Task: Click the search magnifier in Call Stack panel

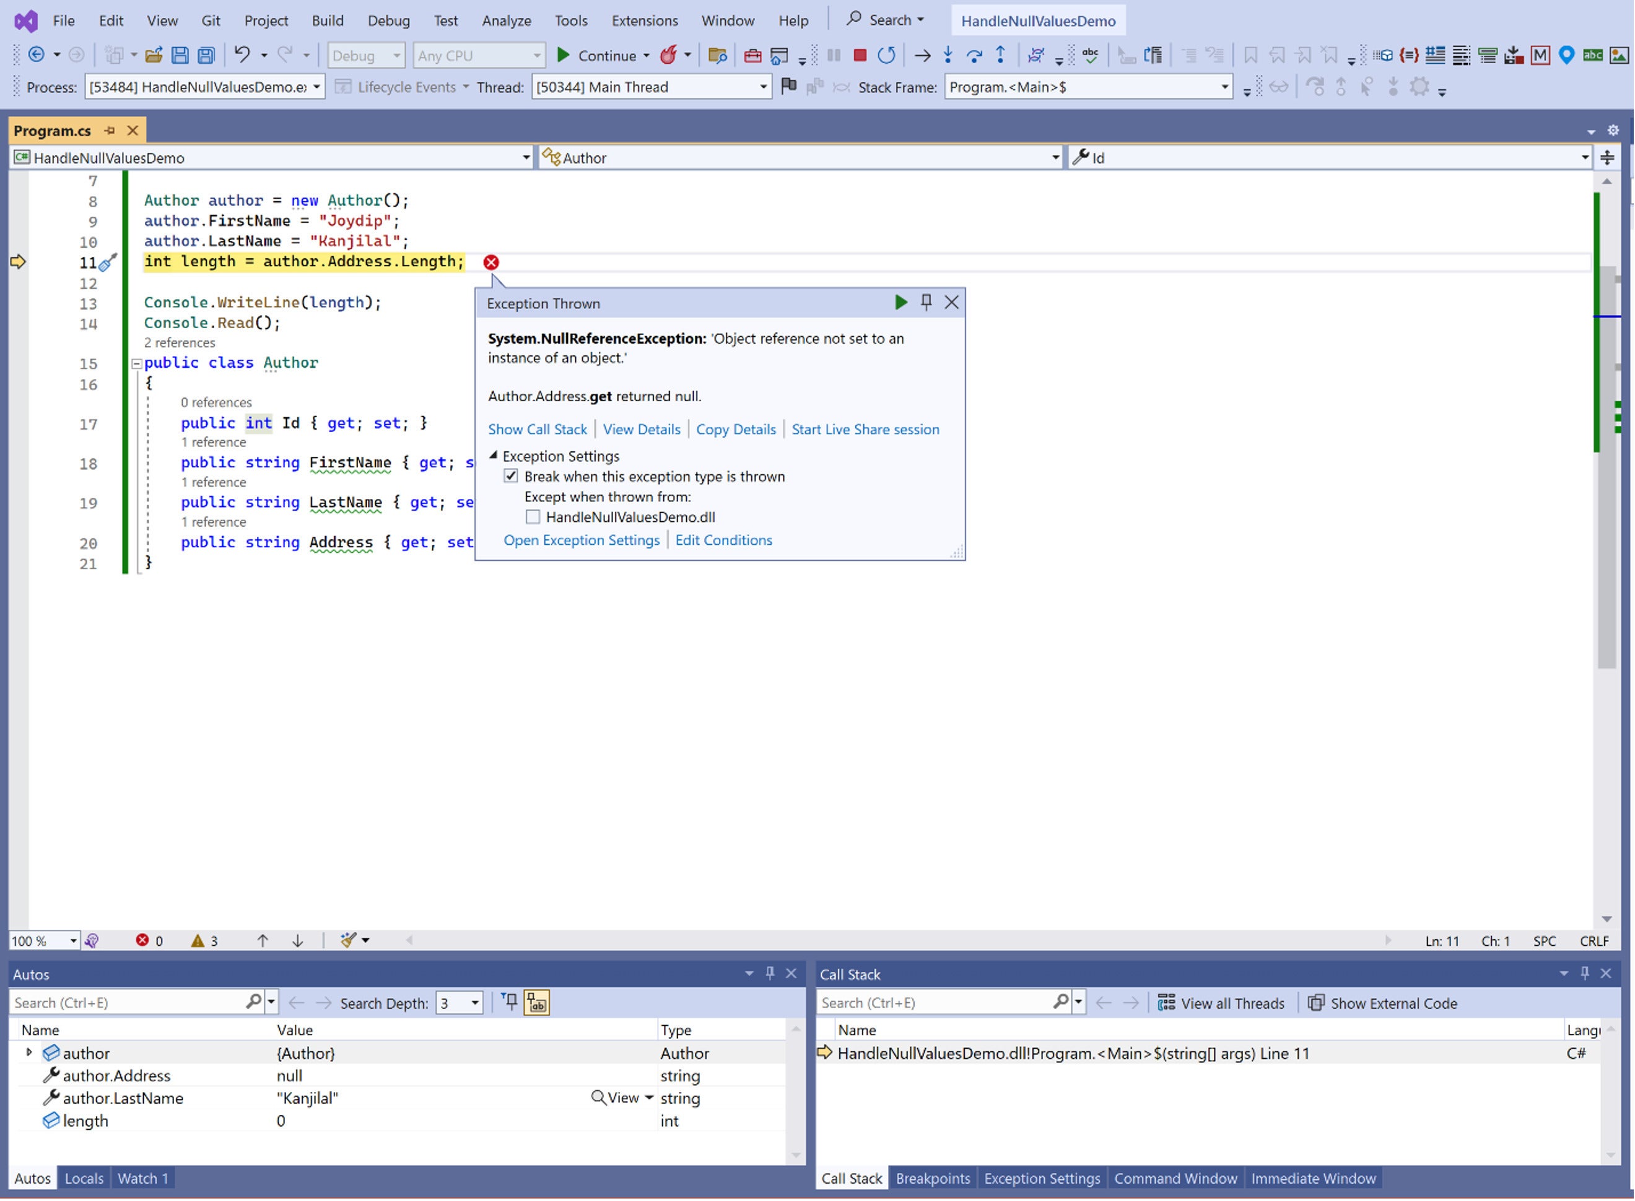Action: tap(1061, 1002)
